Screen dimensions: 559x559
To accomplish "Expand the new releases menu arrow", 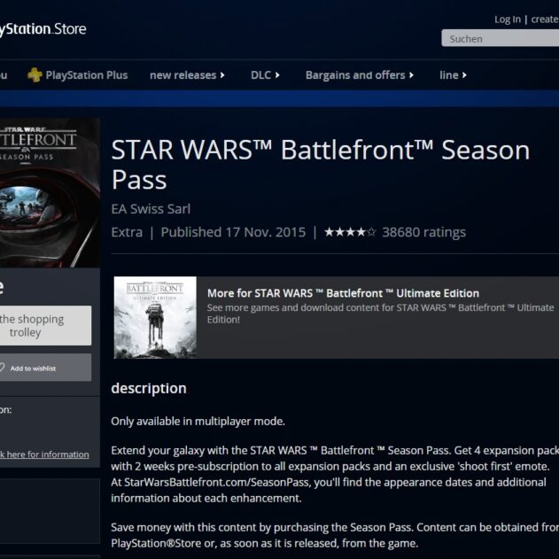I will tap(222, 75).
